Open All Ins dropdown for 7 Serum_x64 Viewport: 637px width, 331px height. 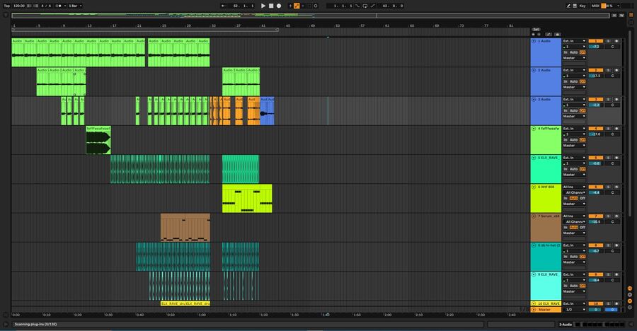574,216
